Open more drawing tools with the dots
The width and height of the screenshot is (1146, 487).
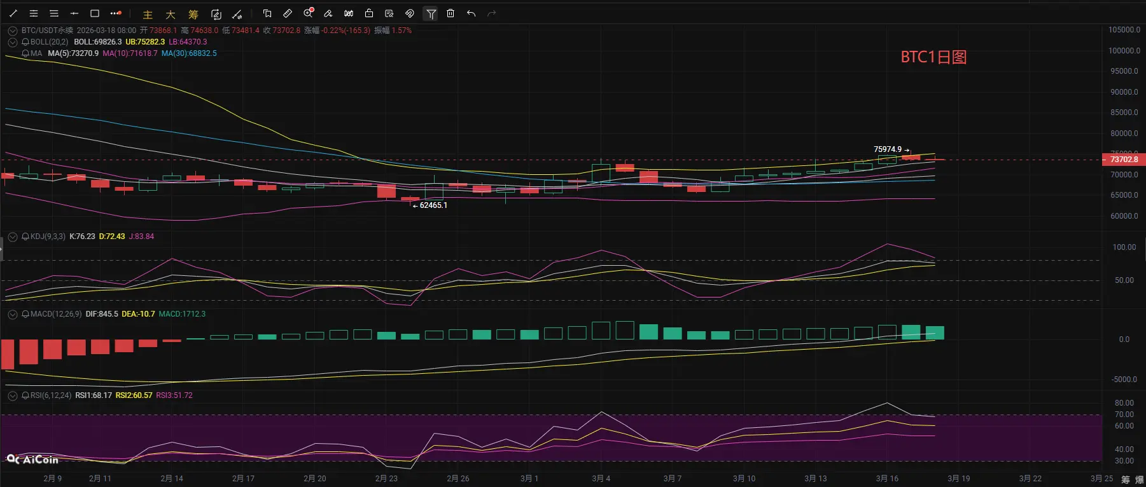[115, 13]
